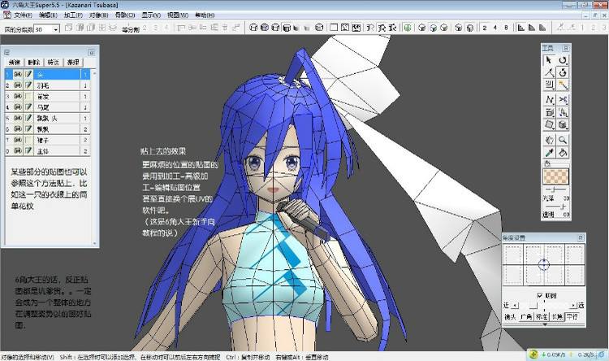Click the empty rectangle view icon in toolbar
The image size is (609, 361).
pyautogui.click(x=334, y=28)
